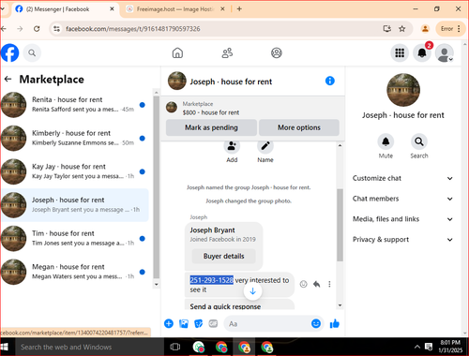Open Chrome profile icon
The width and height of the screenshot is (469, 356).
pos(425,29)
